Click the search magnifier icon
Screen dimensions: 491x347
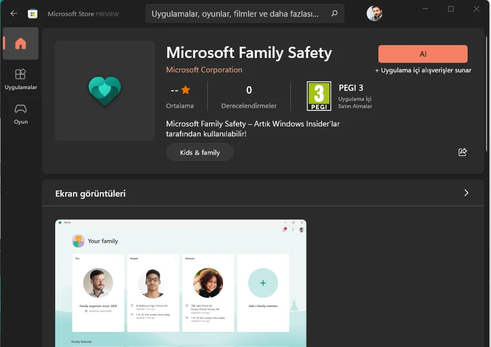[334, 13]
